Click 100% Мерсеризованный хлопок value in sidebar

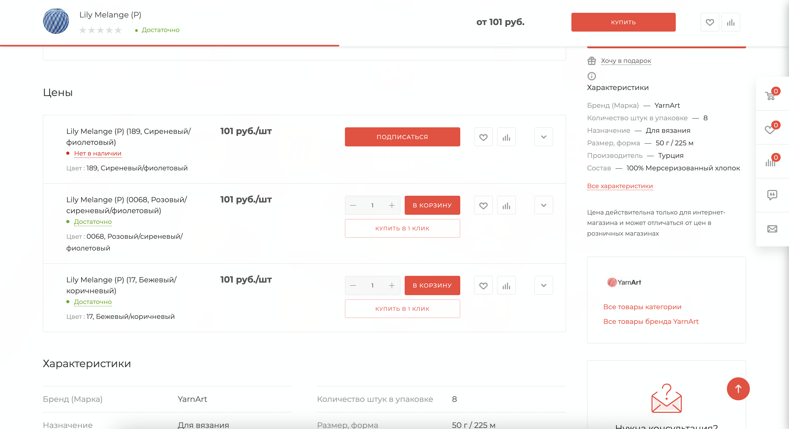[x=683, y=168]
